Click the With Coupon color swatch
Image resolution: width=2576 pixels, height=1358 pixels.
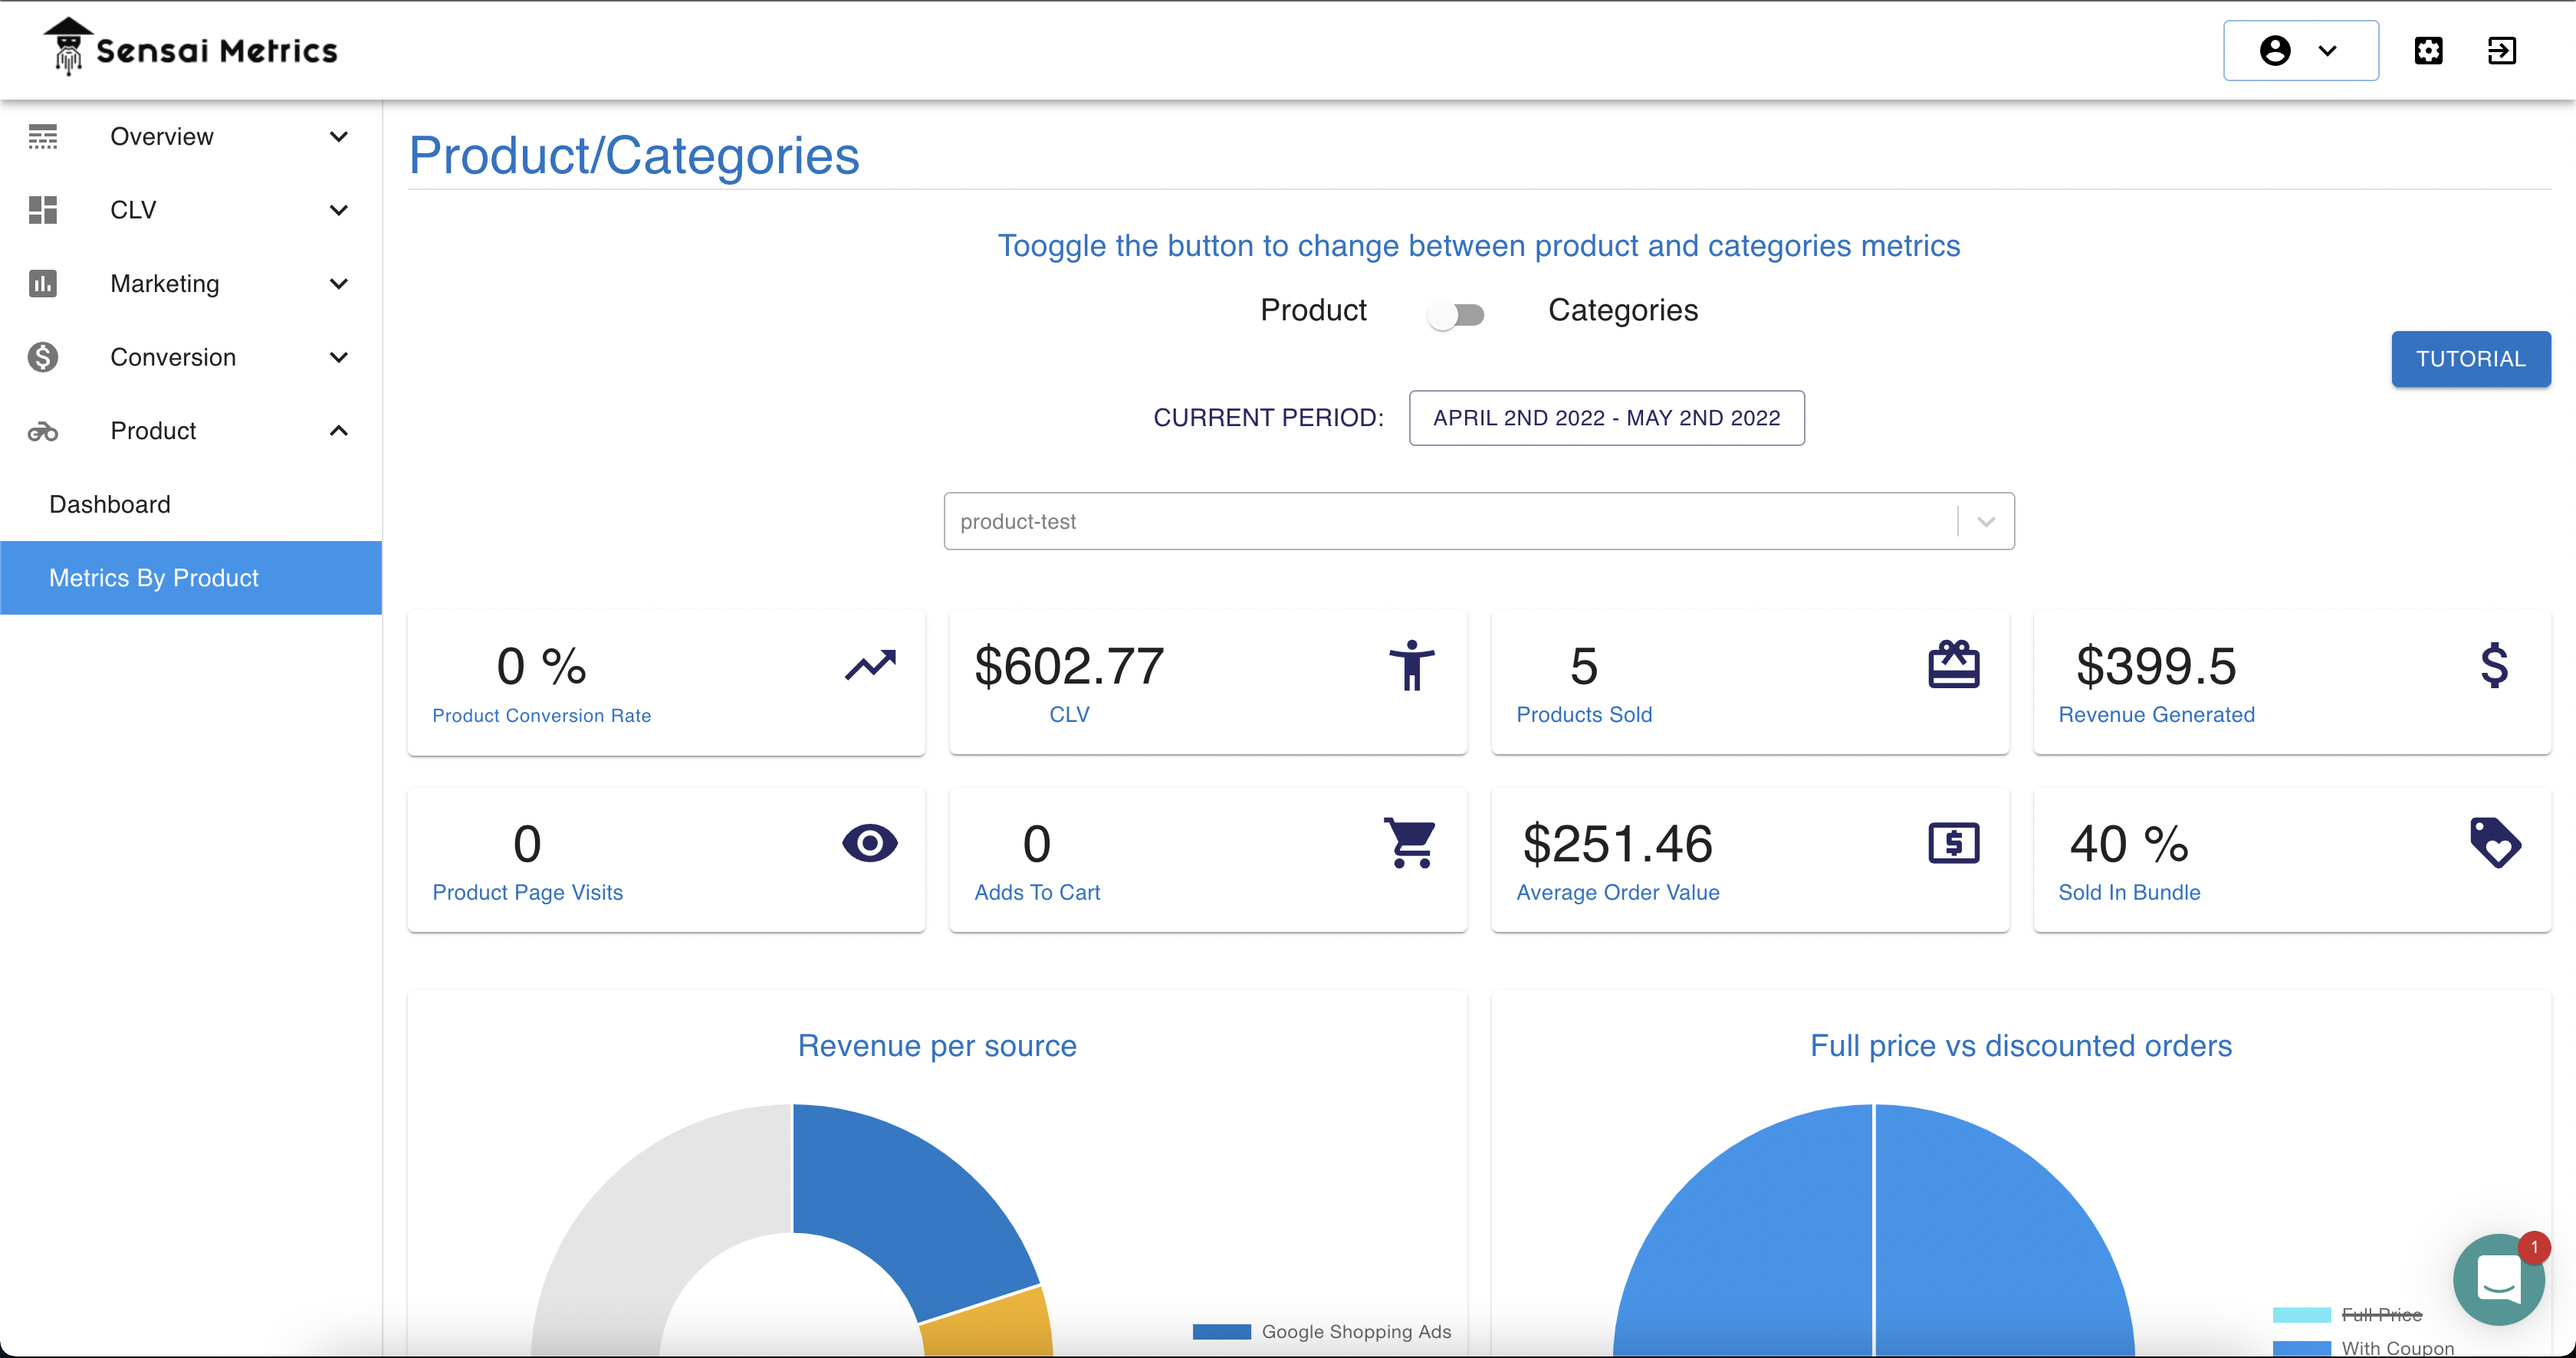point(2301,1348)
